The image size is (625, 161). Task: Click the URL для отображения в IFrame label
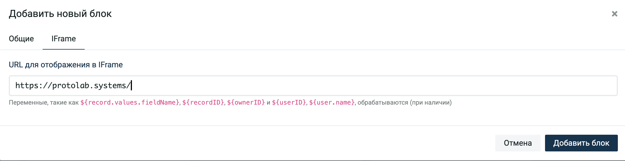66,65
